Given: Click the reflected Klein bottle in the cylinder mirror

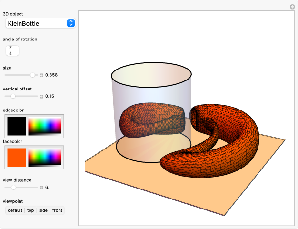Looking at the screenshot, I should pyautogui.click(x=152, y=120).
